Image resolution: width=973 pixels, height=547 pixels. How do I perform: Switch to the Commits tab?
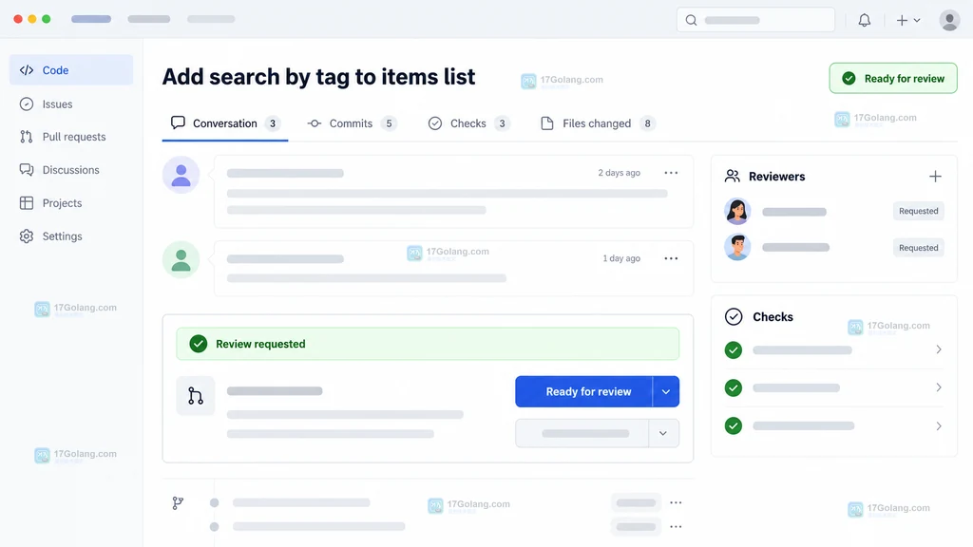coord(352,123)
